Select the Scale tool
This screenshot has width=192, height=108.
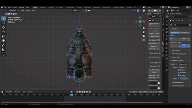click(x=3, y=36)
